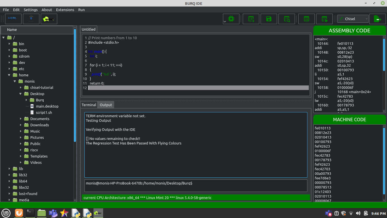Launch Firefox from the taskbar
Viewport: 387px width, 218px height.
coord(19,213)
